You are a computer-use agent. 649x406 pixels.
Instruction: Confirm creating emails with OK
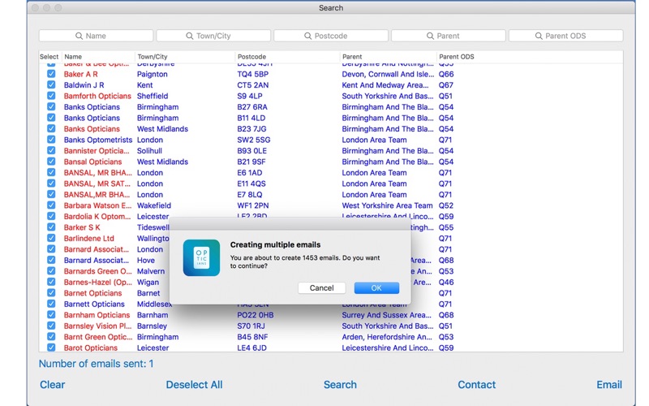pos(376,288)
